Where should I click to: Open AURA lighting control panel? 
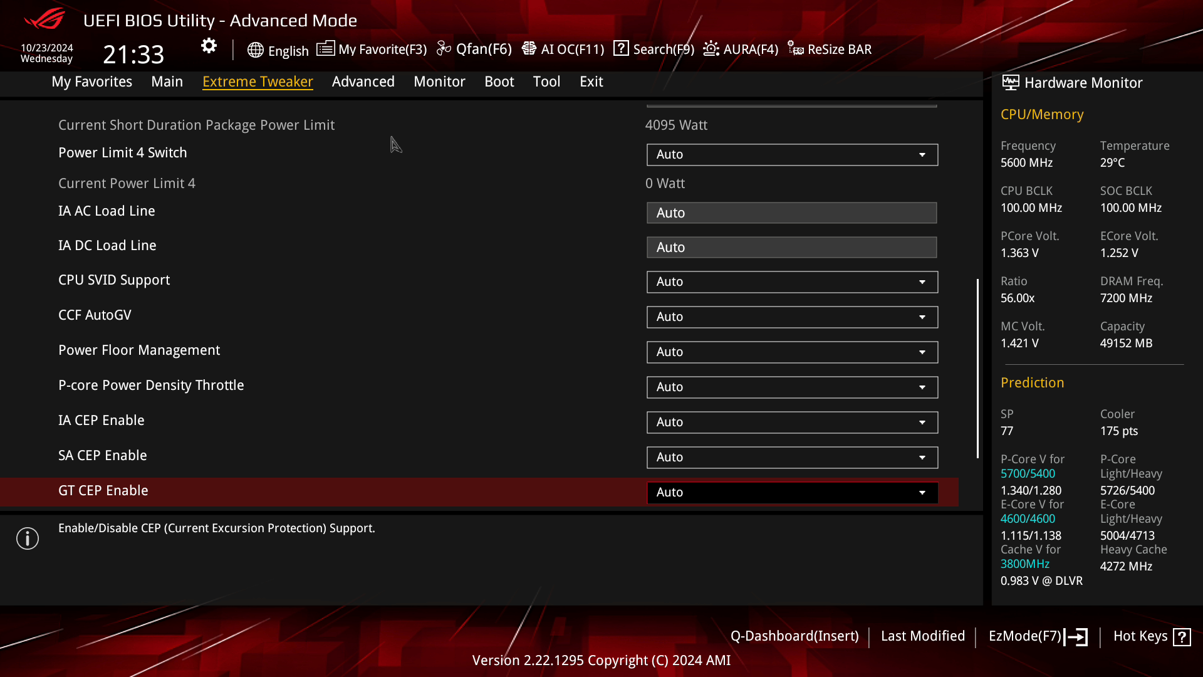tap(741, 49)
